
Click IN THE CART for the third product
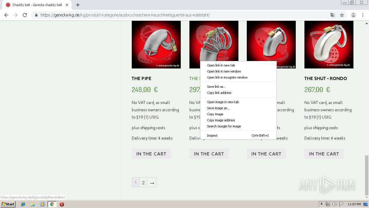coord(266,154)
